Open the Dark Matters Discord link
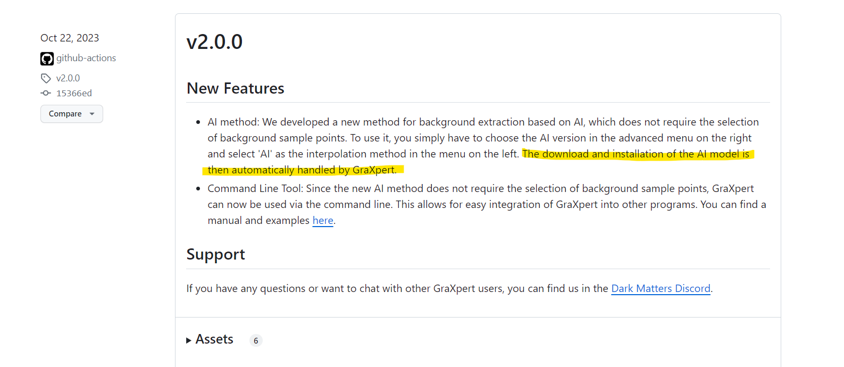Image resolution: width=844 pixels, height=367 pixels. (661, 288)
